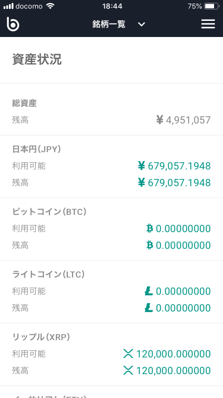Screen dimensions: 223x398
Task: Select the 総資産 balance of ¥4,951,057
Action: point(184,120)
